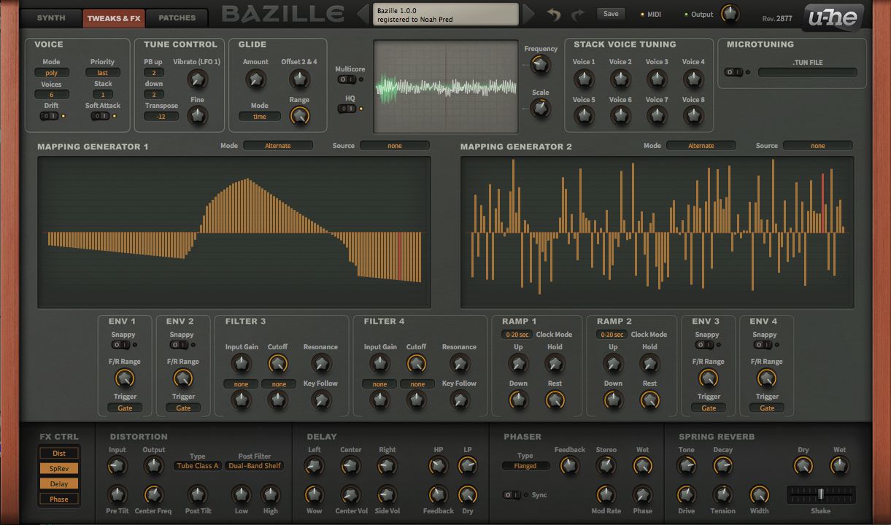Select SpRev in the FX CTRL list
The height and width of the screenshot is (525, 891).
(59, 469)
